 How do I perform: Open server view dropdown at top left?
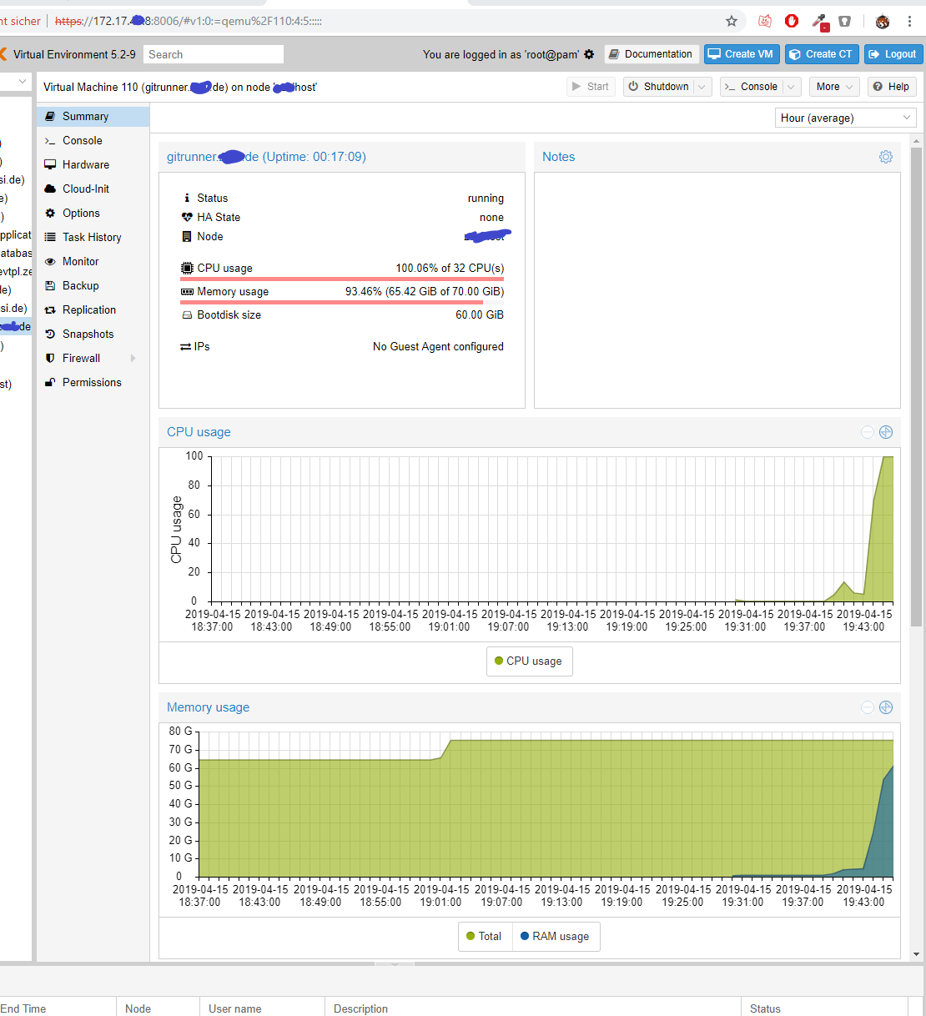pos(15,82)
